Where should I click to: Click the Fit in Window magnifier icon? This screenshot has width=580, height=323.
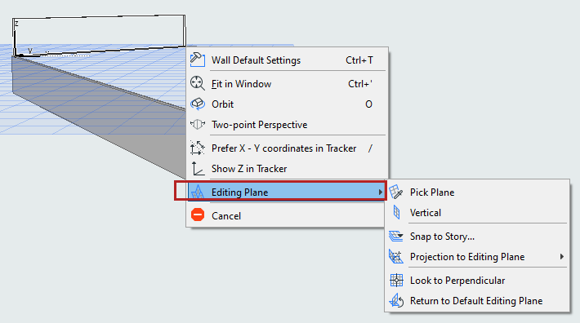198,83
